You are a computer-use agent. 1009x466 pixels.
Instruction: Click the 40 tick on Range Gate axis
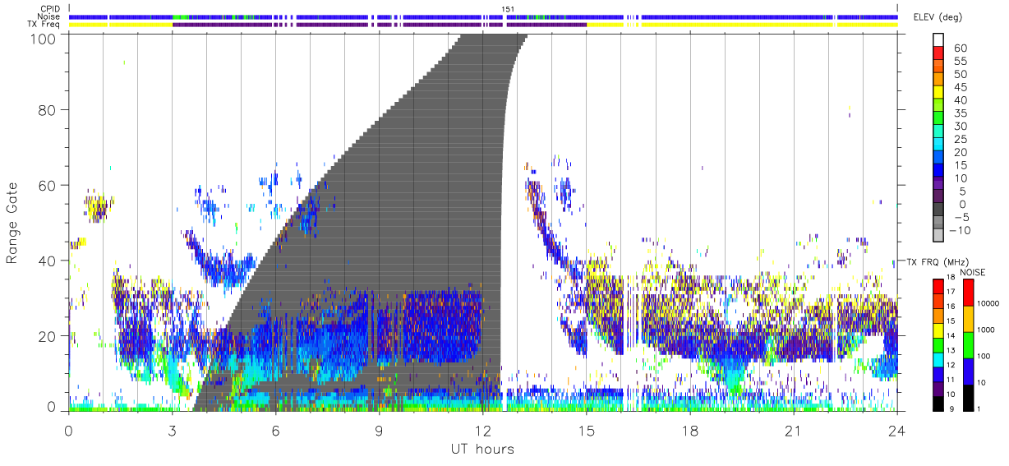click(48, 261)
